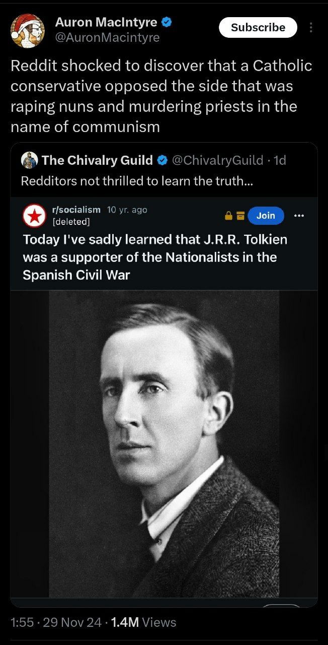Tap the archive box icon beside the lock

(x=240, y=216)
